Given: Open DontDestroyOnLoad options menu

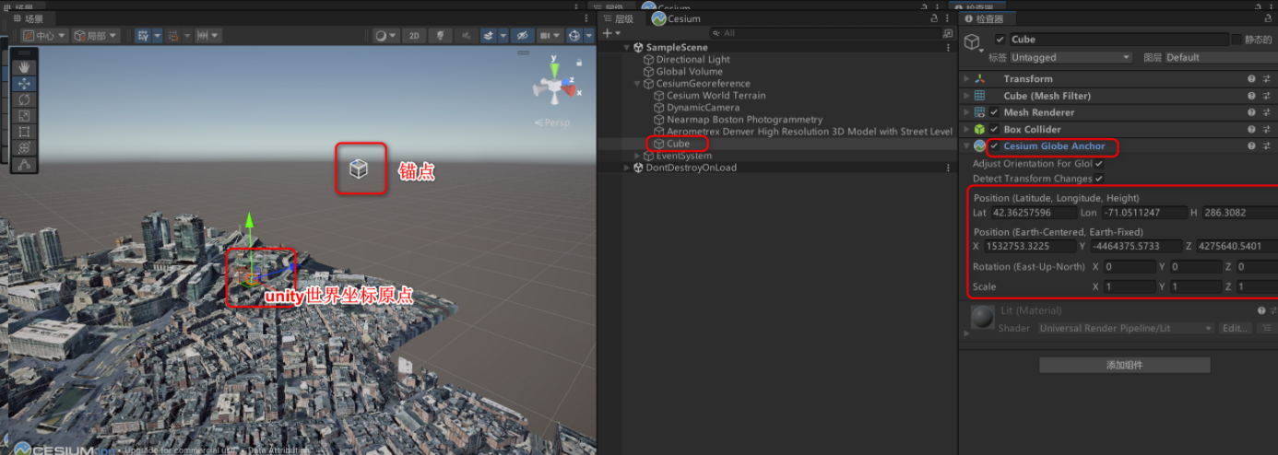Looking at the screenshot, I should click(x=948, y=168).
